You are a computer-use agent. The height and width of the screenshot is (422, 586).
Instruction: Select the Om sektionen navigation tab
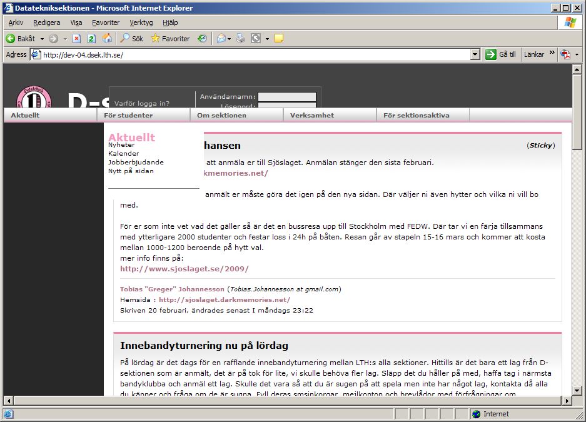(236, 115)
